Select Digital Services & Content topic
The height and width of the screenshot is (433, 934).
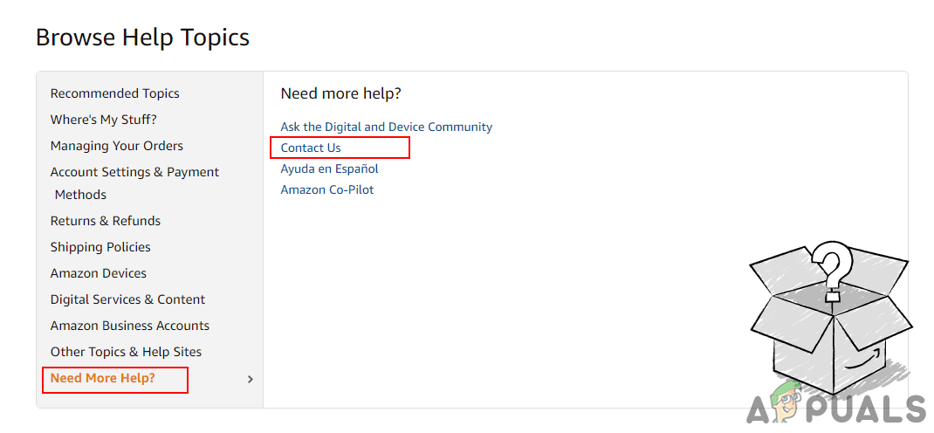(127, 299)
